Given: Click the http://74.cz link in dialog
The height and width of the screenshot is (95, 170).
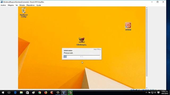Looking at the screenshot, I should pos(97,49).
